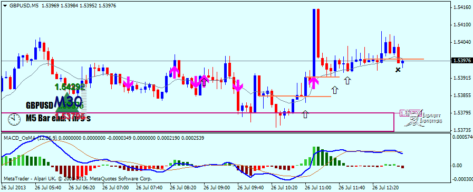Click the 1.54100 price axis label

(x=461, y=25)
